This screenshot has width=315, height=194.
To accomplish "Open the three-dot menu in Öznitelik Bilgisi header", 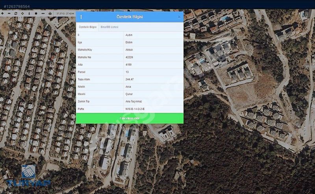I will coord(81,17).
